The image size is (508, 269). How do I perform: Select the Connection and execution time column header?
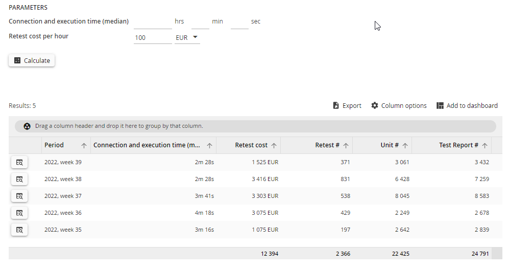pos(147,145)
